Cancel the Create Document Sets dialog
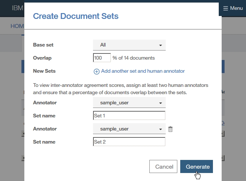Image resolution: width=246 pixels, height=181 pixels. click(x=164, y=166)
